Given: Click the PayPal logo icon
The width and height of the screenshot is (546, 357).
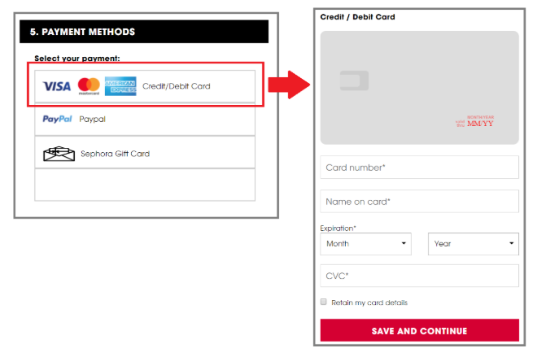Looking at the screenshot, I should click(57, 119).
